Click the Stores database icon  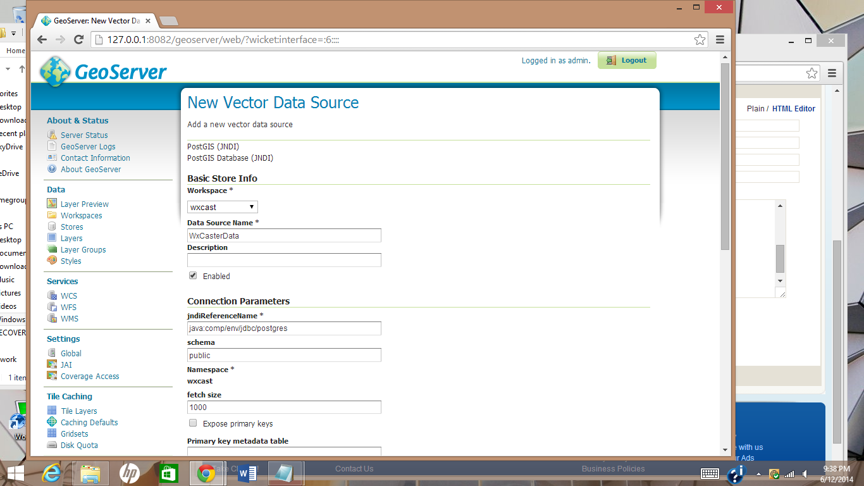coord(52,227)
